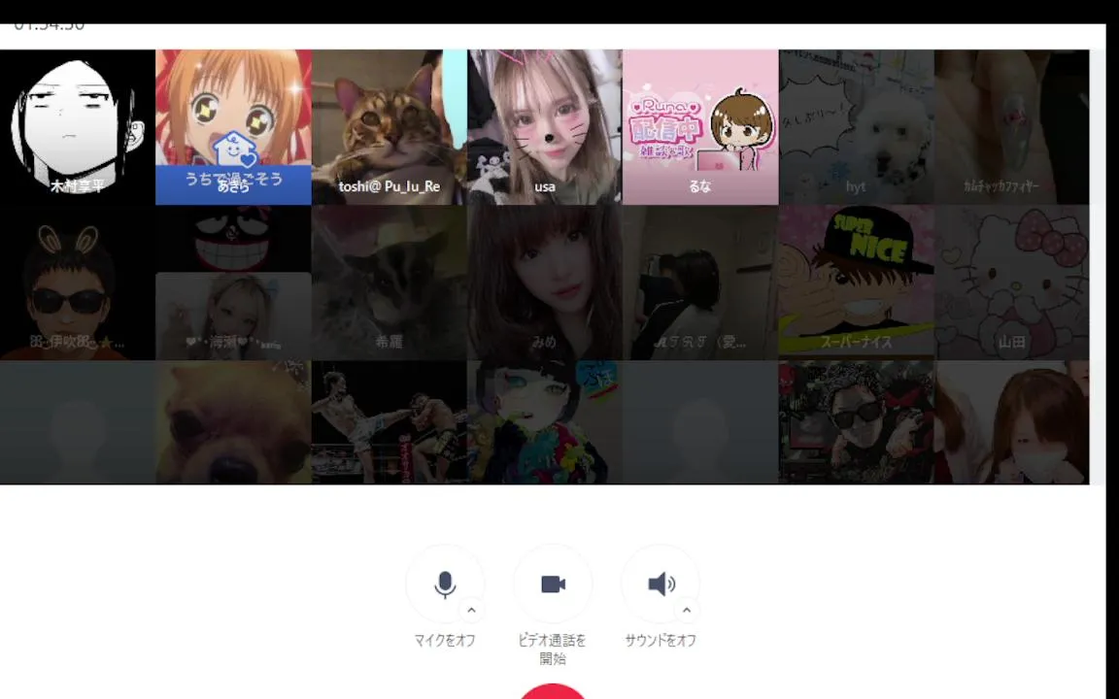This screenshot has height=699, width=1119.
Task: Select the blank avatar tile below 伊吹
Action: 78,422
